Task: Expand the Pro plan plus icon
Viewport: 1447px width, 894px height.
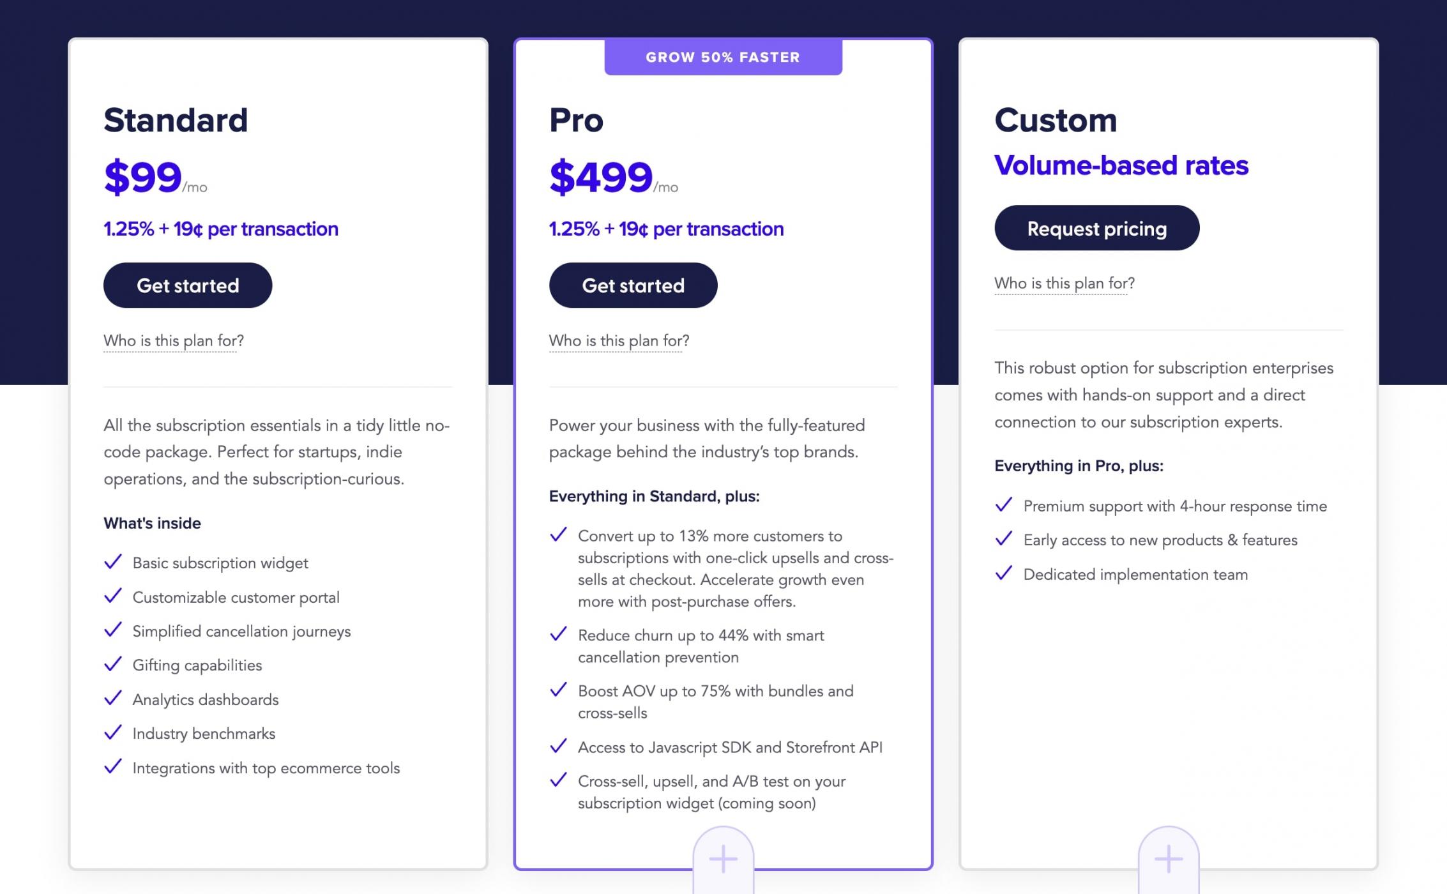Action: [723, 859]
